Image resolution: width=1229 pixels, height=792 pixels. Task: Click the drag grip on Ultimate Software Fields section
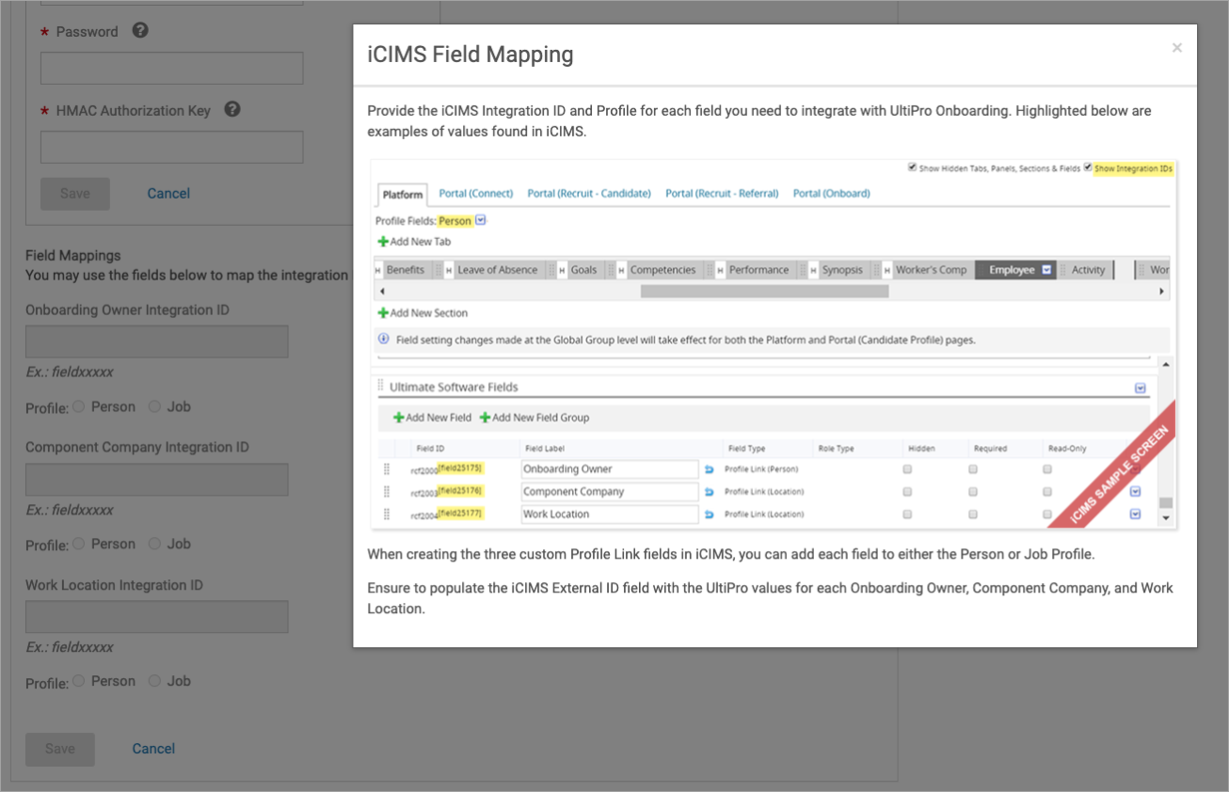tap(381, 387)
